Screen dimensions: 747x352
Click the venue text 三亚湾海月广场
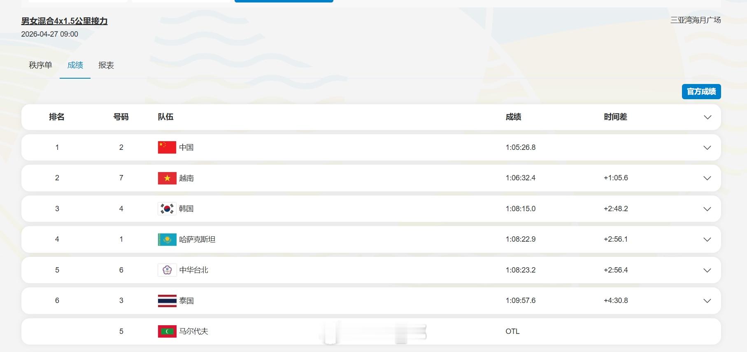[x=696, y=20]
